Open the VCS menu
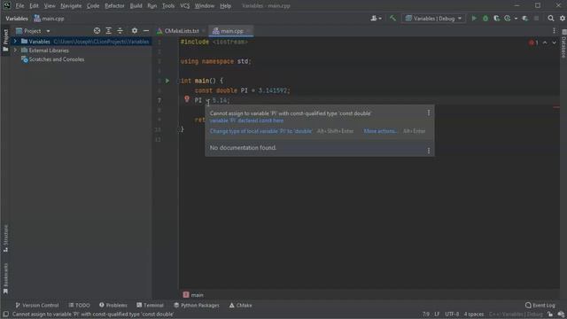 [185, 6]
